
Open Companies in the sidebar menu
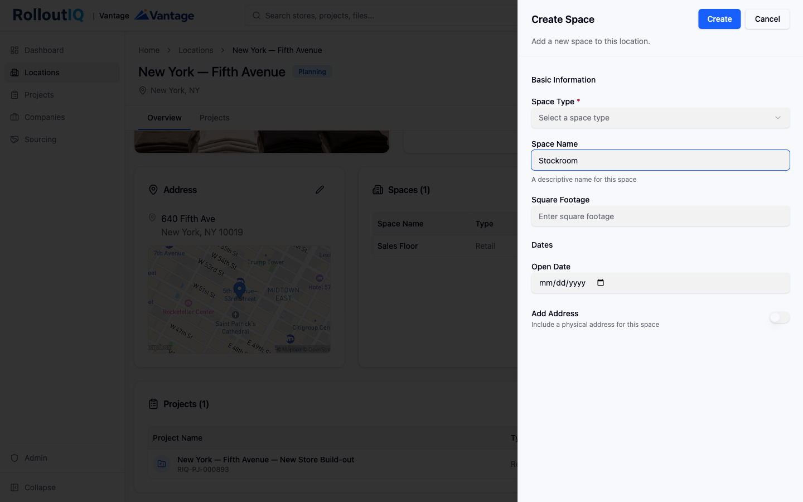coord(62,117)
